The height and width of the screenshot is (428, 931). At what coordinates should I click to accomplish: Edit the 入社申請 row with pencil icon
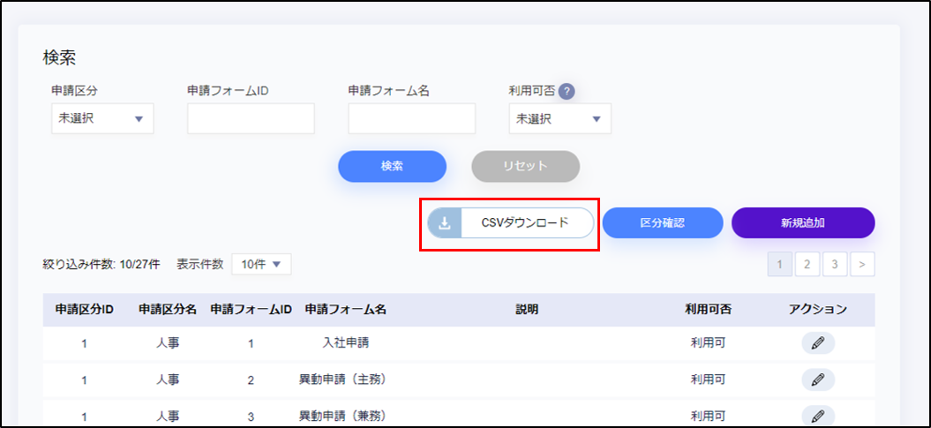point(817,343)
